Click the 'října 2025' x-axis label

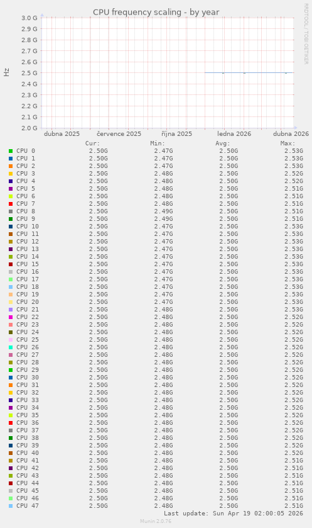point(176,133)
